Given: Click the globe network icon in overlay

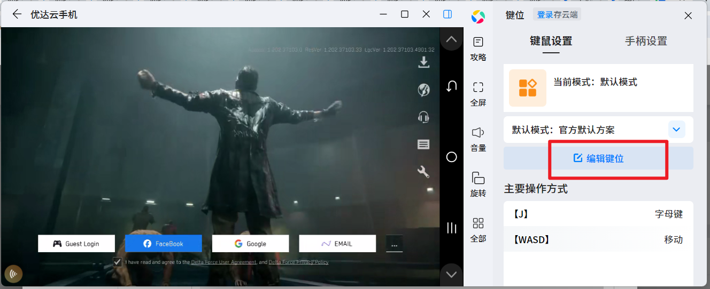Looking at the screenshot, I should coord(423,90).
